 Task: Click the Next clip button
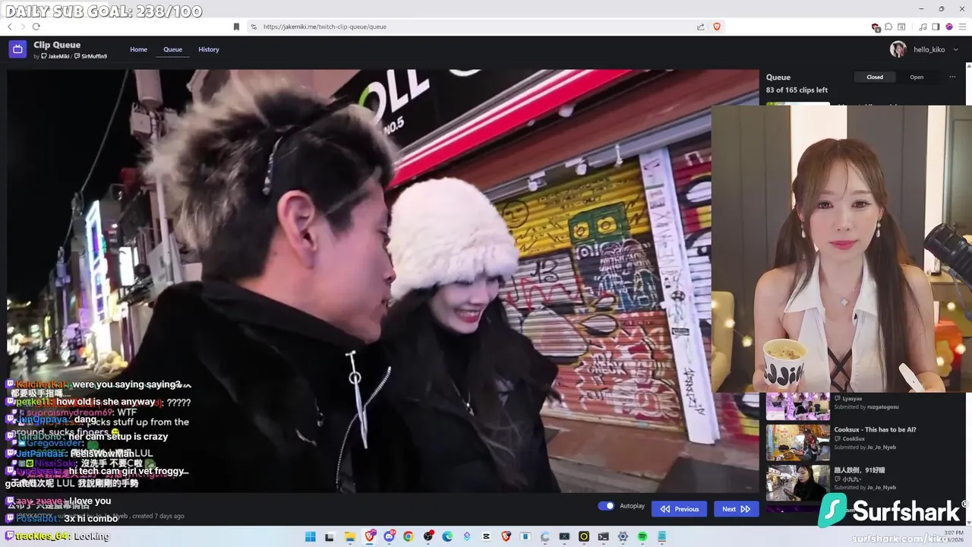click(736, 509)
